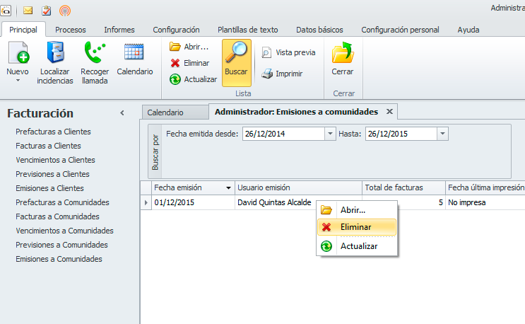This screenshot has width=525, height=324.
Task: Select Emisiones a comunidades document tab
Action: coord(296,112)
